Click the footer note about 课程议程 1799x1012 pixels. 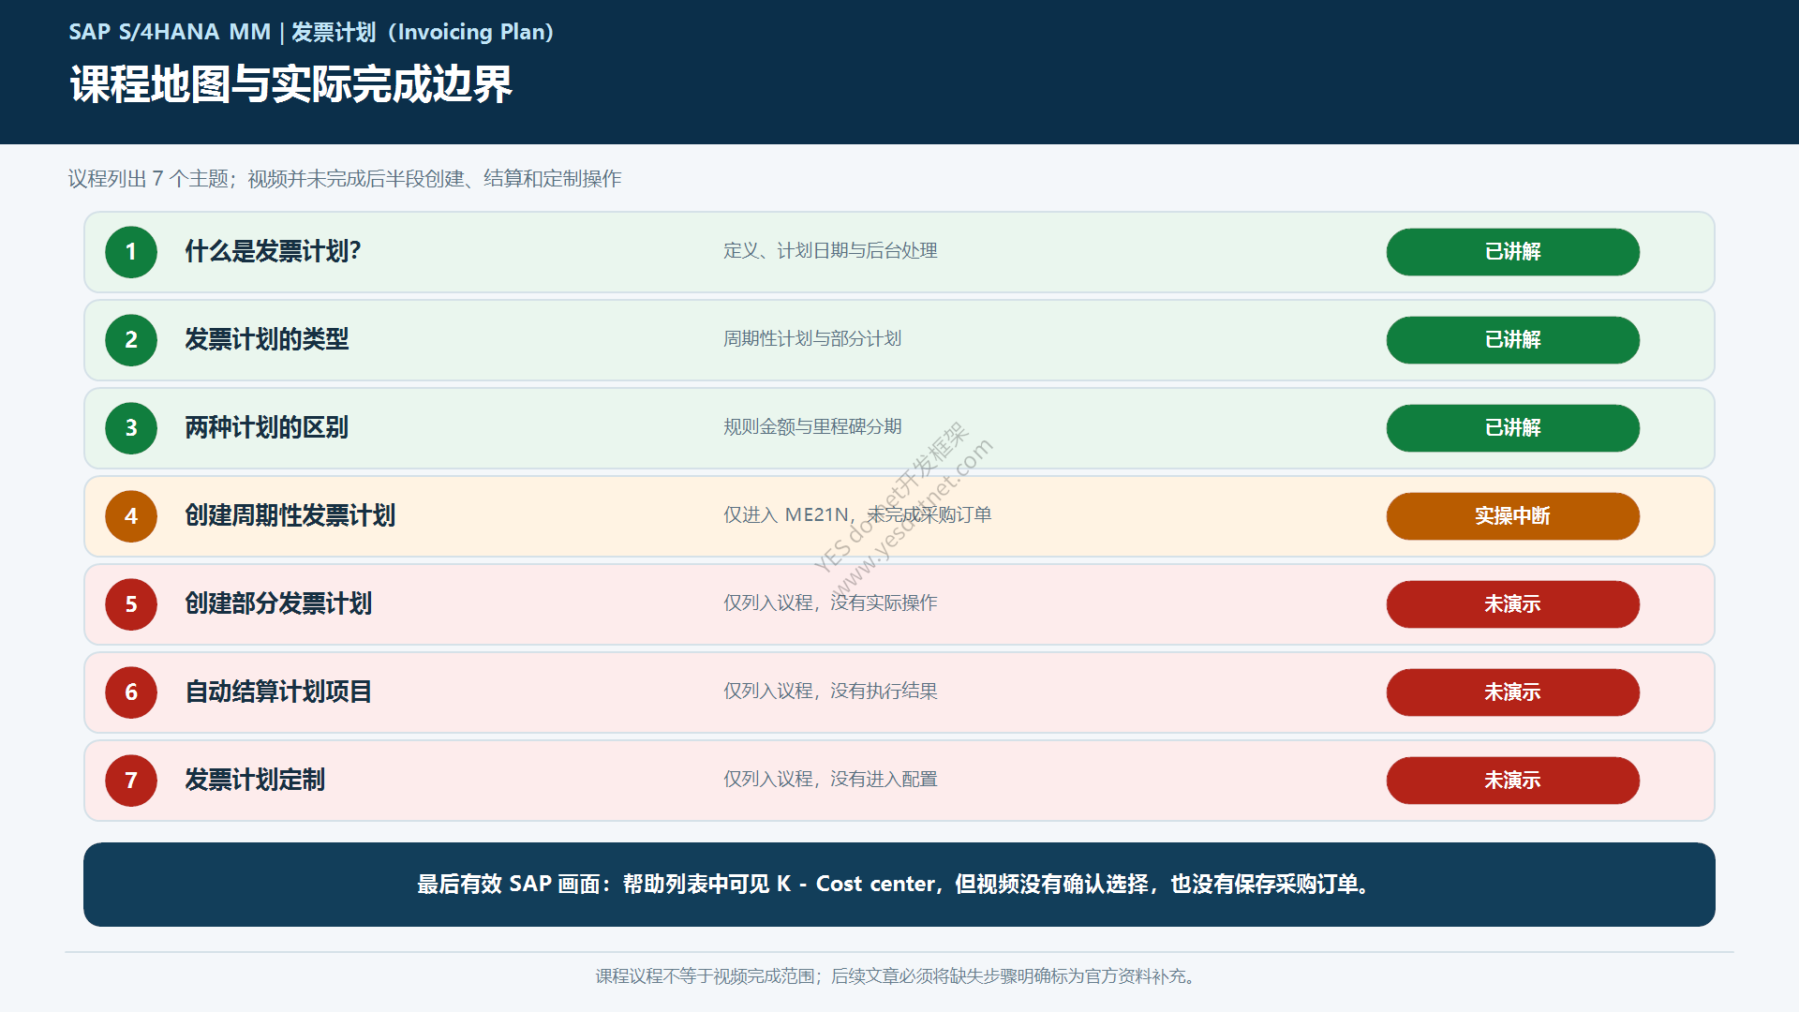click(x=898, y=976)
